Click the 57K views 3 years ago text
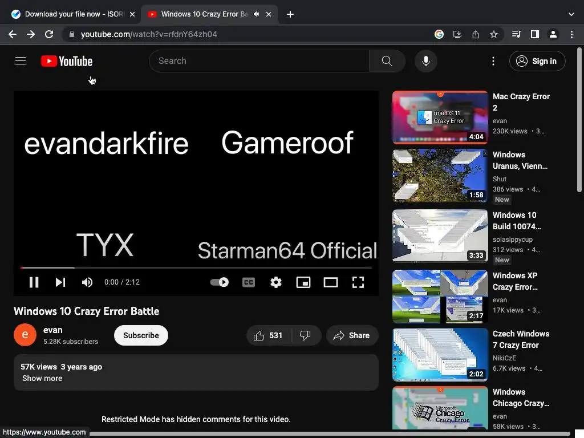Image resolution: width=584 pixels, height=438 pixels. click(x=62, y=367)
